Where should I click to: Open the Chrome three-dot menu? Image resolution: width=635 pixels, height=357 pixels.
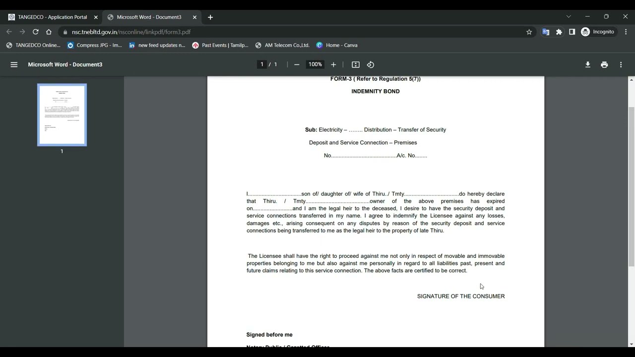tap(626, 32)
